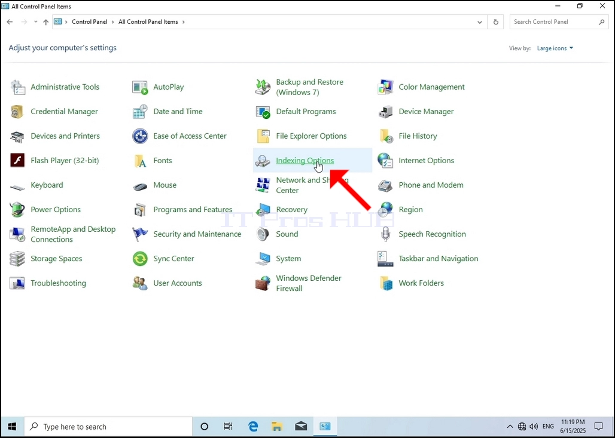Open Administrative Tools icon

tap(18, 87)
